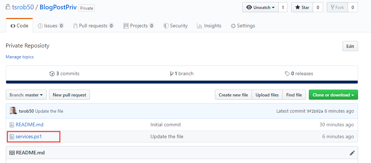Go to the Insights tab

point(209,26)
